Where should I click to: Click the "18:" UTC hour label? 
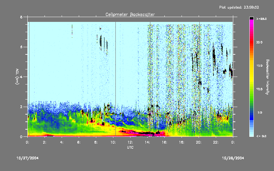182,142
